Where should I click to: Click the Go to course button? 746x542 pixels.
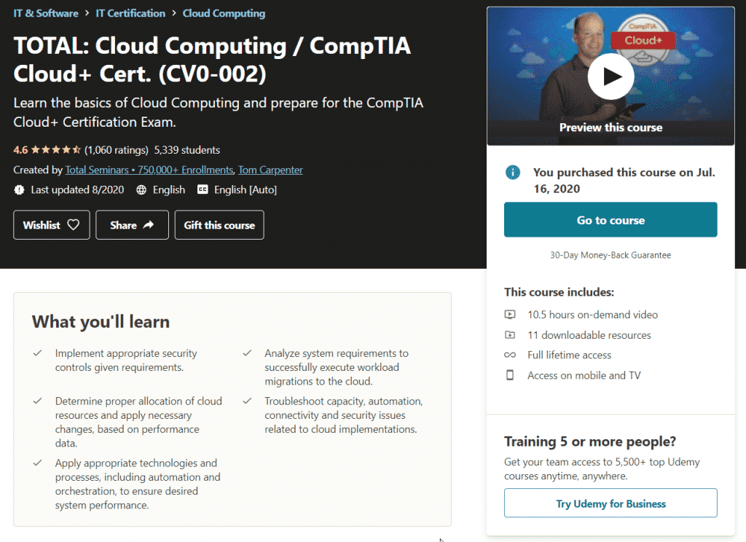click(x=611, y=220)
